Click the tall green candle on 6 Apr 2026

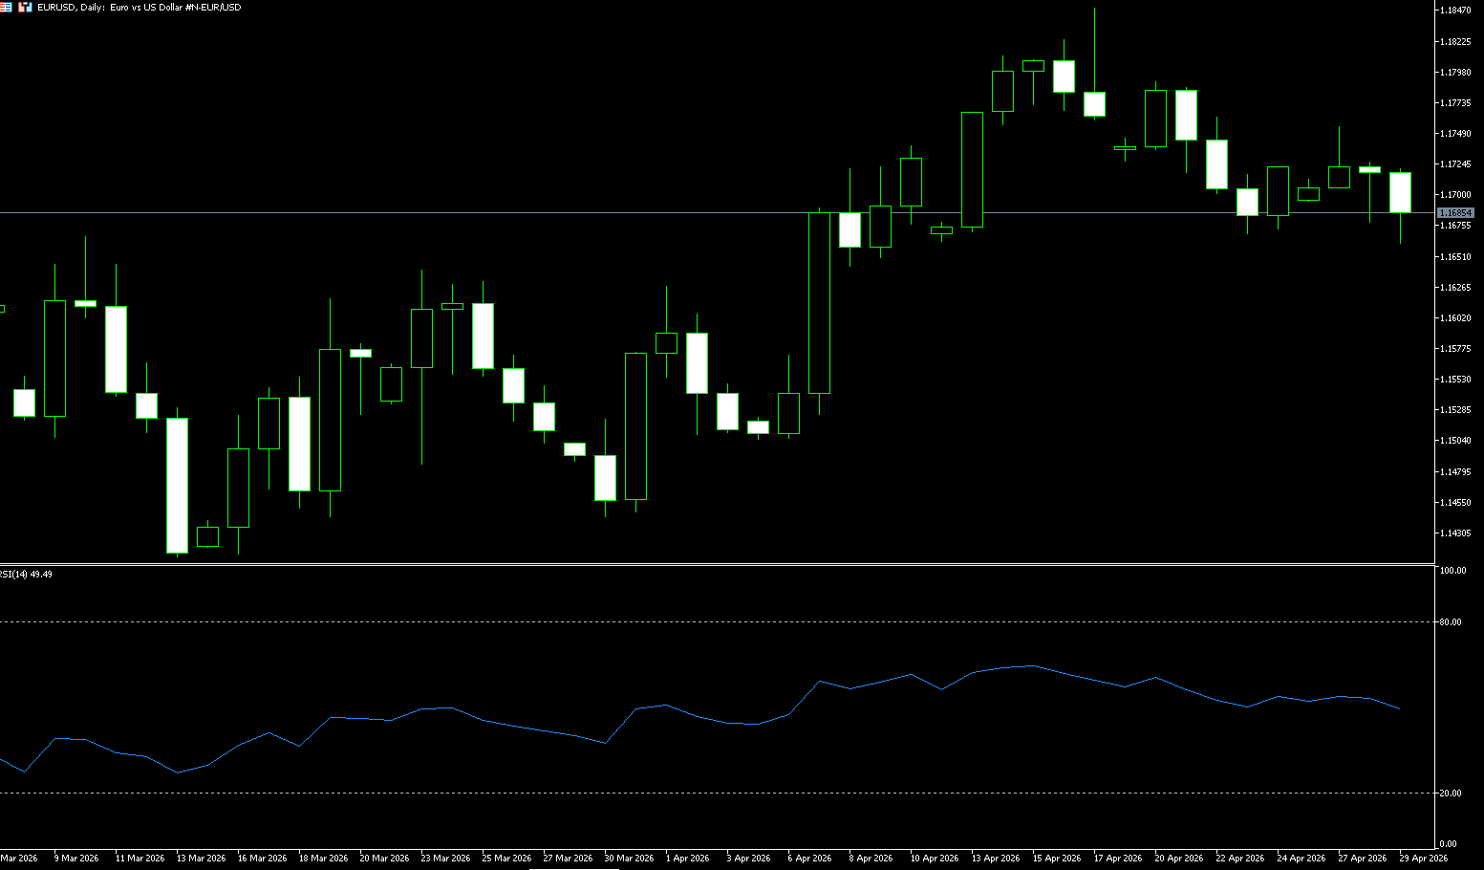coord(819,302)
